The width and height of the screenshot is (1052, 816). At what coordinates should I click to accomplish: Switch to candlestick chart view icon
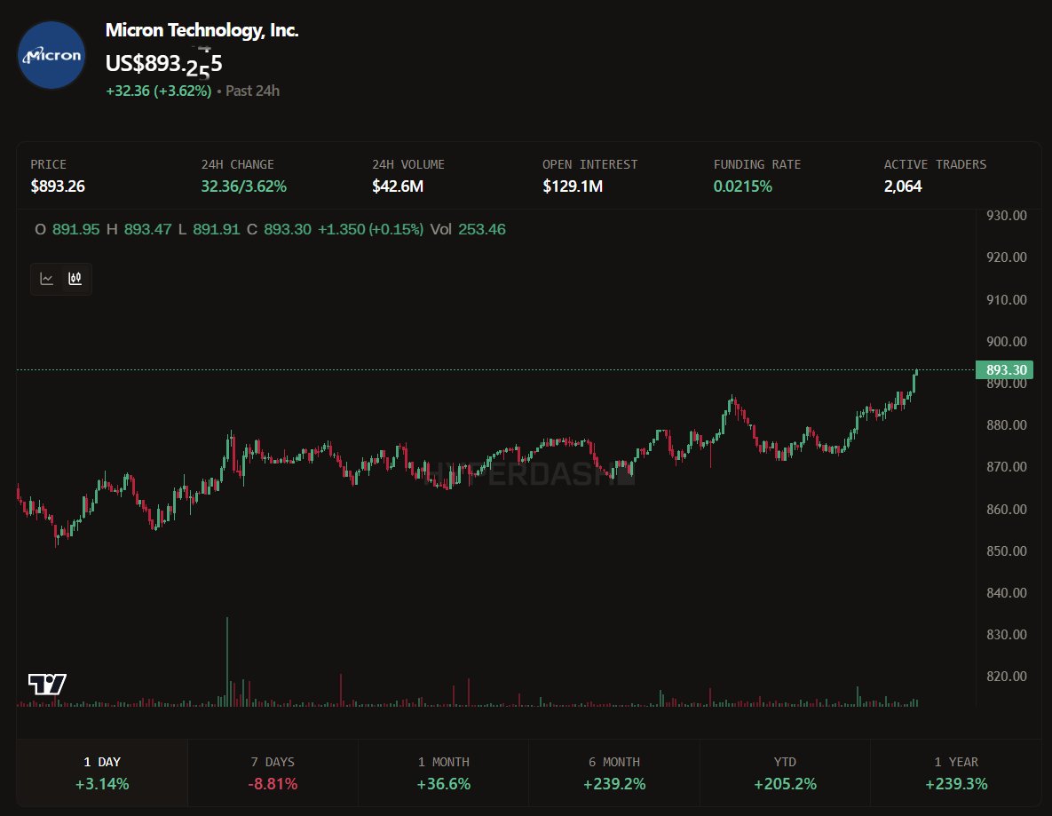coord(75,279)
